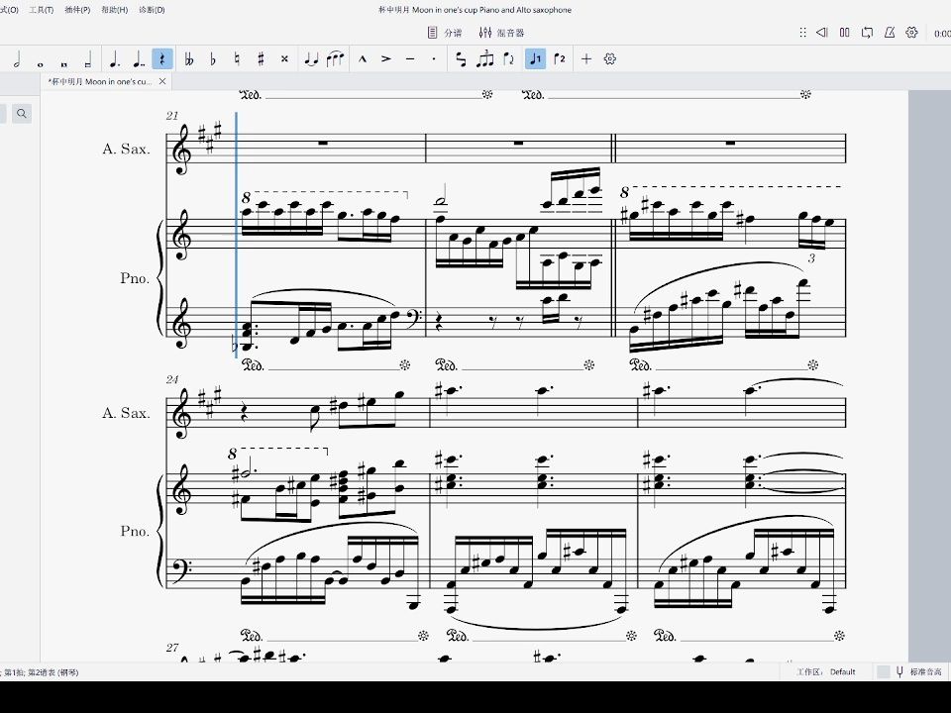Select the Ped. marking under measure 23
The height and width of the screenshot is (713, 951).
641,365
